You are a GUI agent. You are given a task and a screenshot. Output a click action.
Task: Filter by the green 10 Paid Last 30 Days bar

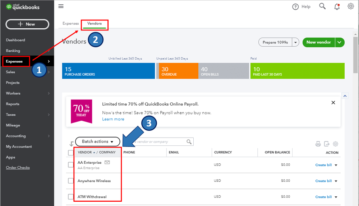[298, 71]
